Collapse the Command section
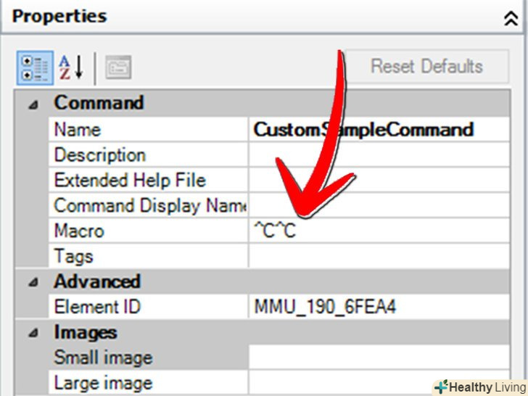Image resolution: width=528 pixels, height=396 pixels. tap(33, 104)
